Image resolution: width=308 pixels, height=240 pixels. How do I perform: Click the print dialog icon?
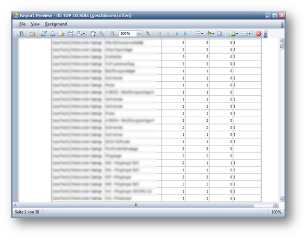pos(44,34)
